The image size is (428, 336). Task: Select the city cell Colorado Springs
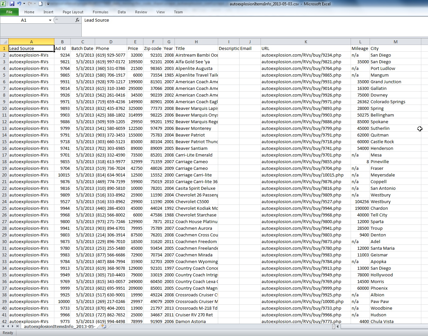pyautogui.click(x=395, y=102)
